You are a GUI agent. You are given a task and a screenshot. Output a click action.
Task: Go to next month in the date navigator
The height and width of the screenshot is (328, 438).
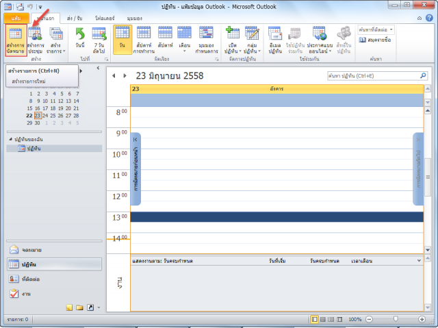tap(81, 71)
